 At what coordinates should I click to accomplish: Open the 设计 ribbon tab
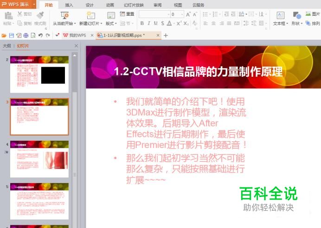pos(90,5)
